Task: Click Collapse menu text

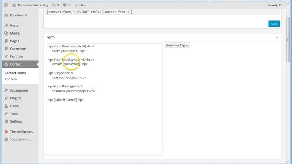Action: 20,139
